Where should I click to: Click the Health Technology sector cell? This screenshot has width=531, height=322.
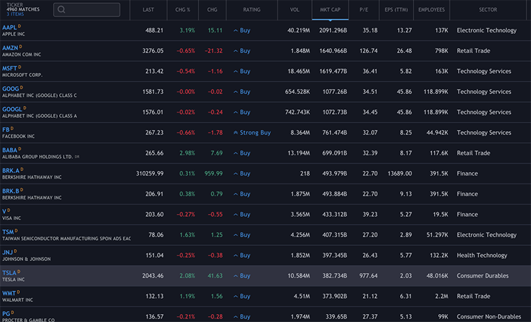pos(482,256)
